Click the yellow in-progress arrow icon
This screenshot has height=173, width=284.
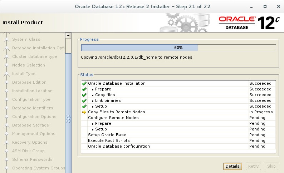pyautogui.click(x=84, y=112)
